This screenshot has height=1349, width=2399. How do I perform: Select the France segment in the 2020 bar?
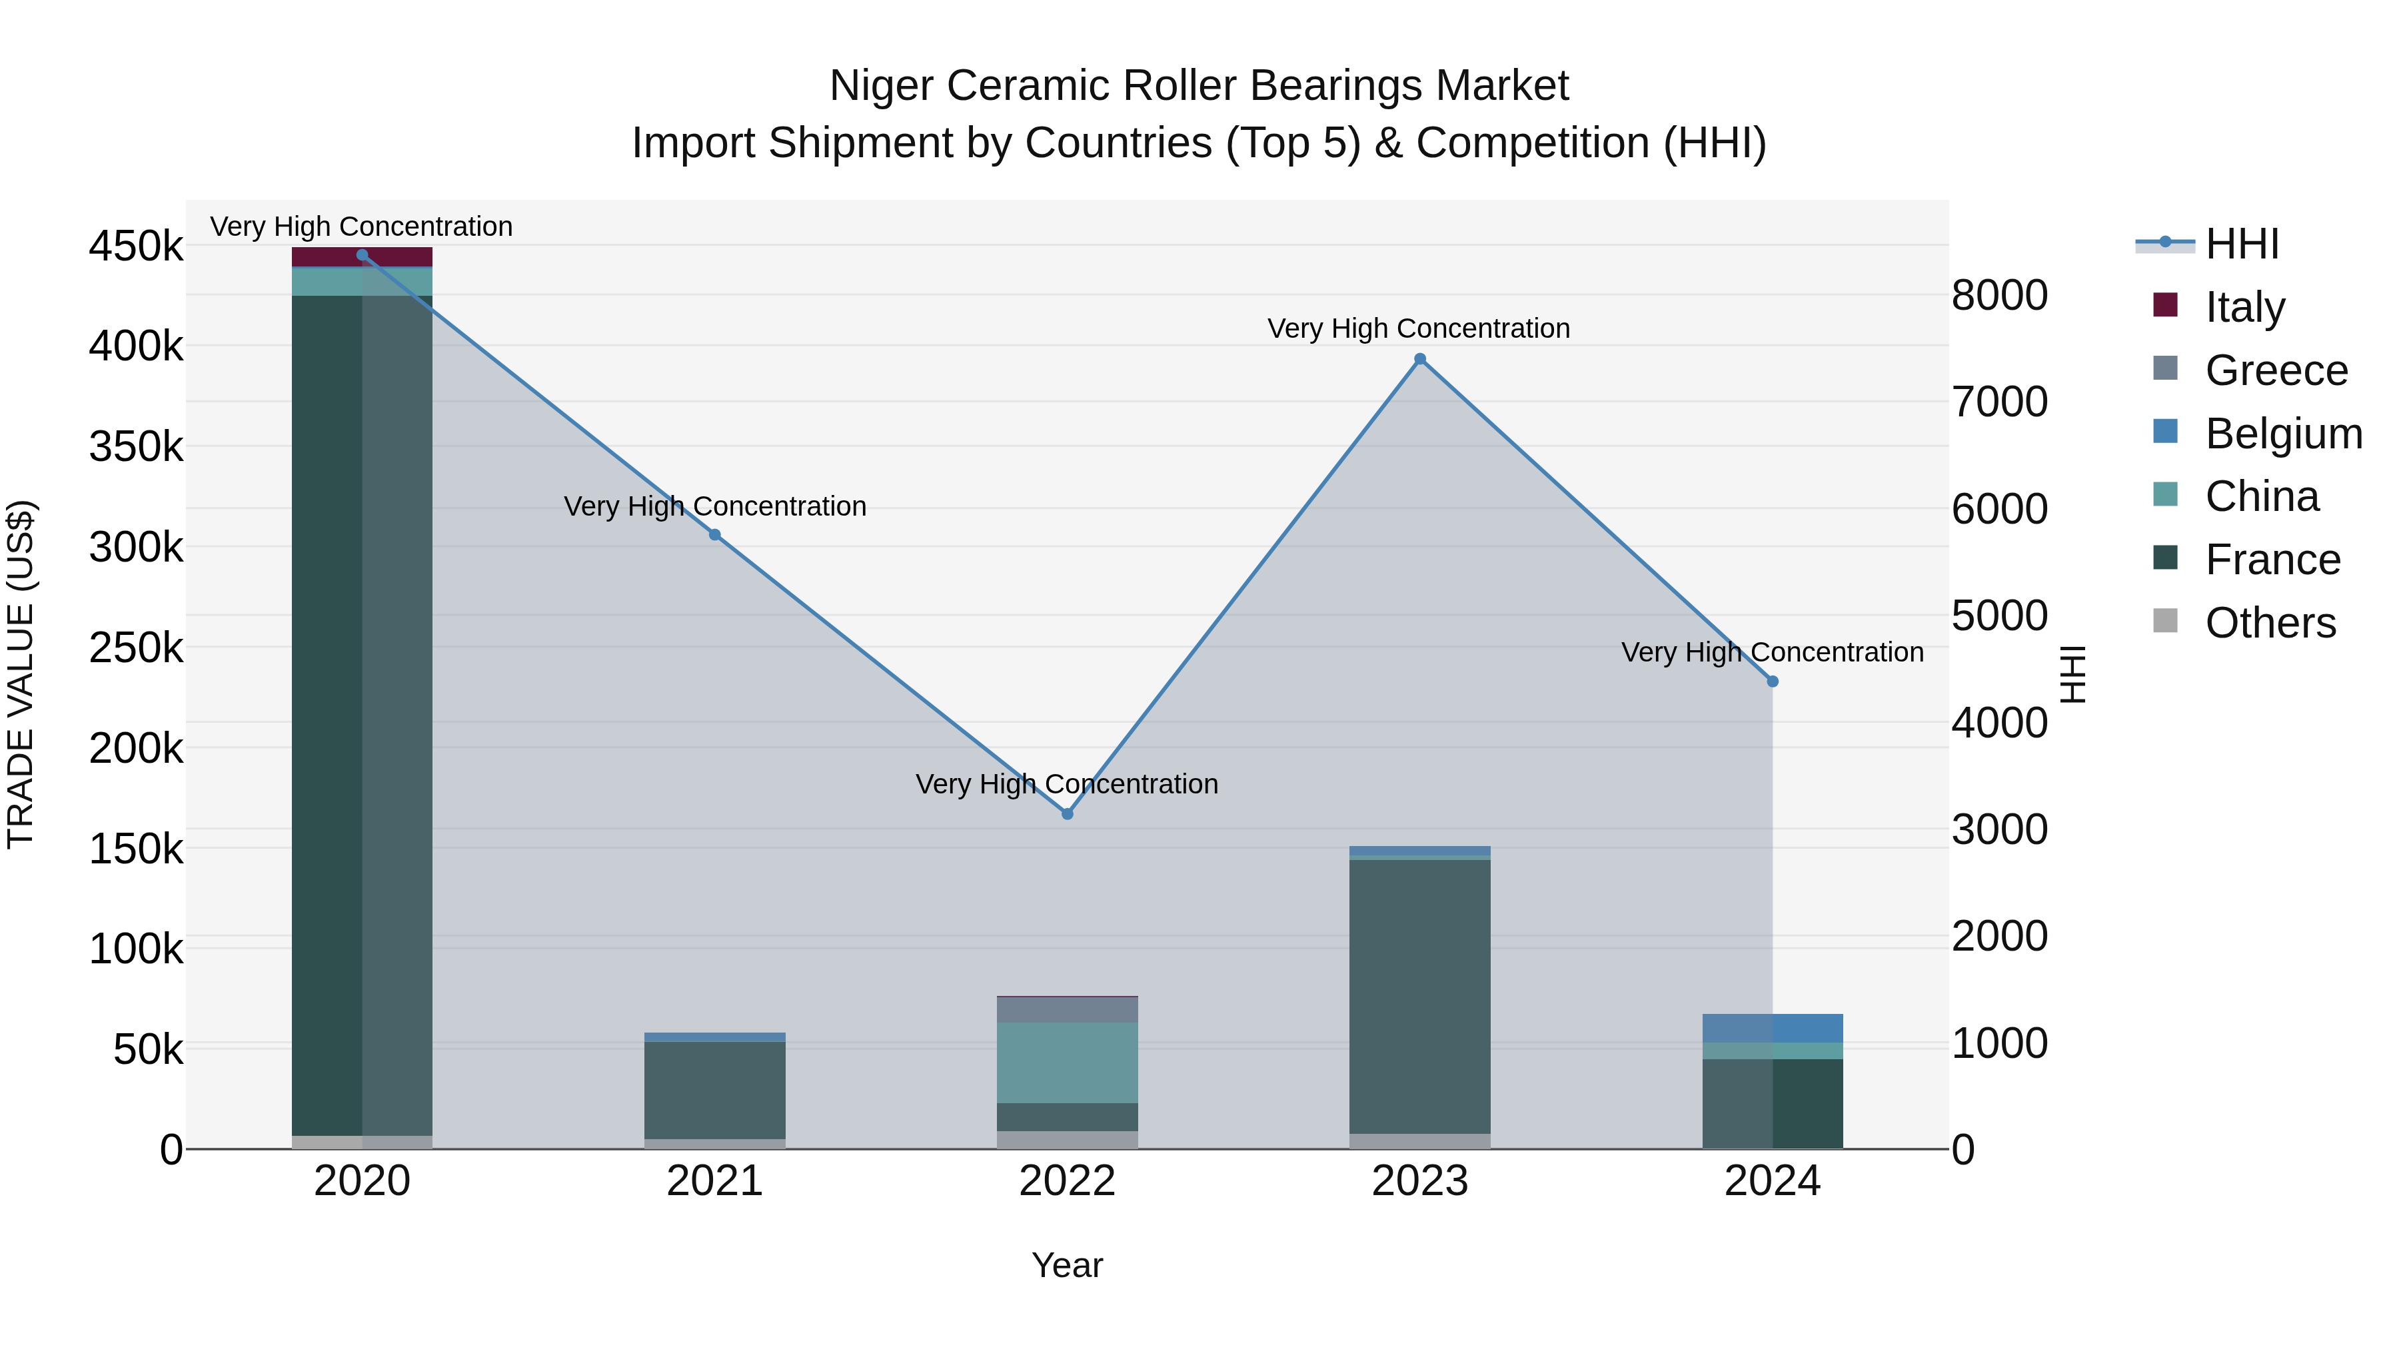click(x=363, y=716)
